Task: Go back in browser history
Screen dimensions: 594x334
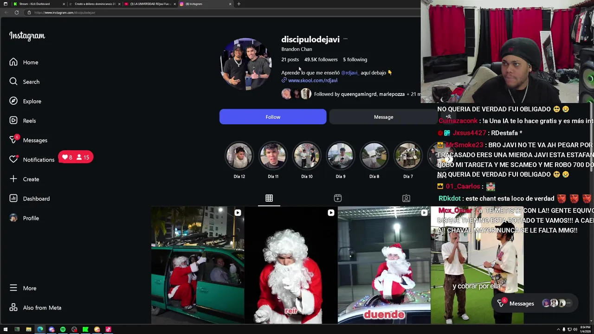Action: pos(6,13)
